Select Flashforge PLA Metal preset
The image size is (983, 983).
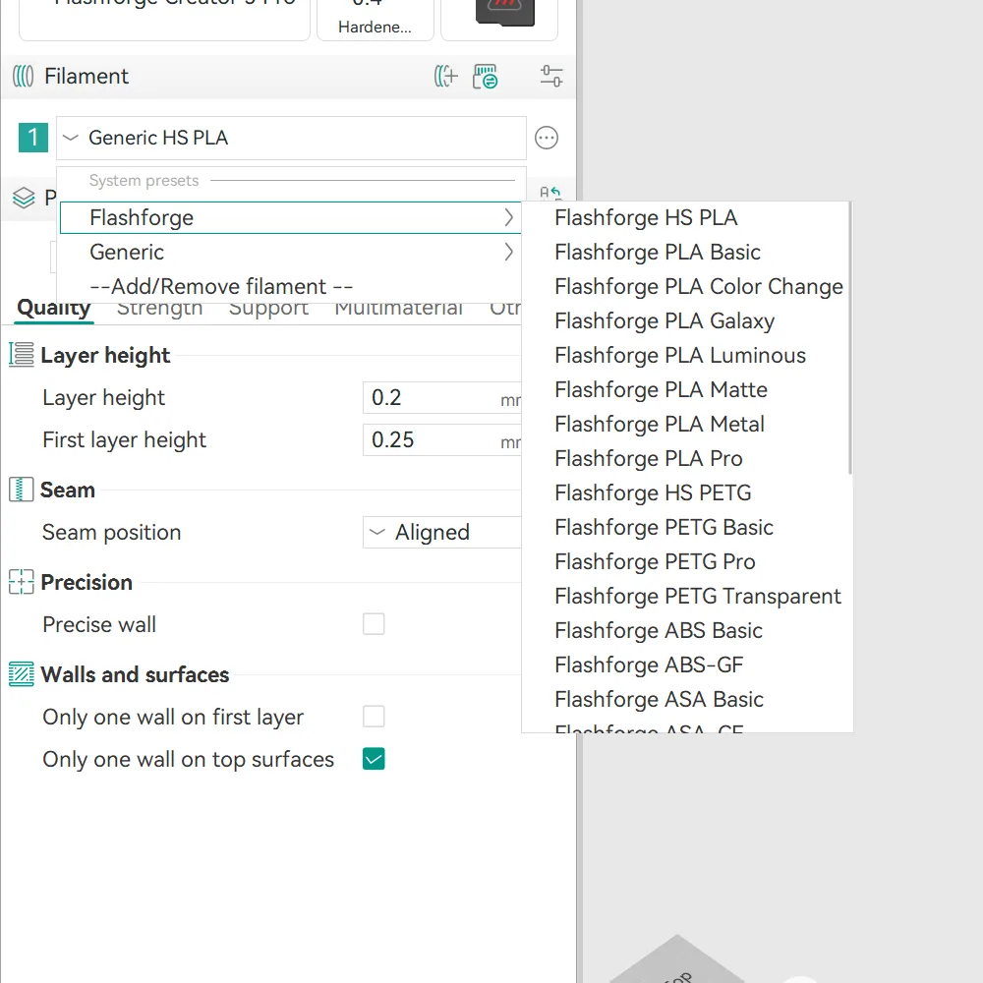[x=686, y=425]
